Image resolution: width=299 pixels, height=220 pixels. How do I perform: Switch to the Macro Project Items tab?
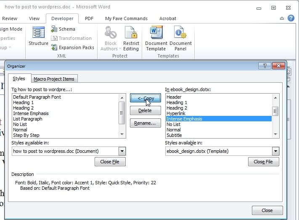coord(54,79)
